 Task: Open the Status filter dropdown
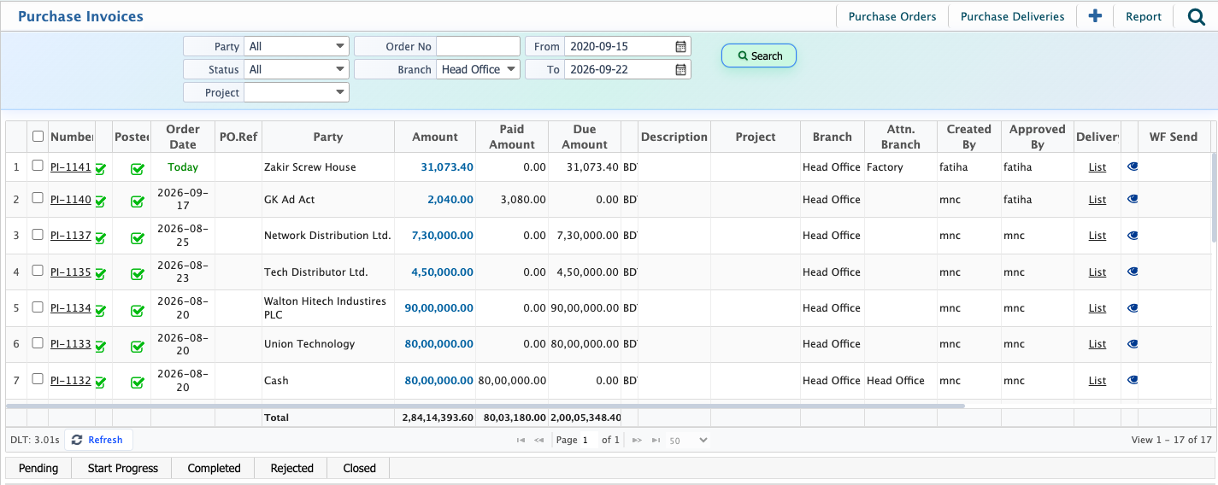tap(297, 69)
